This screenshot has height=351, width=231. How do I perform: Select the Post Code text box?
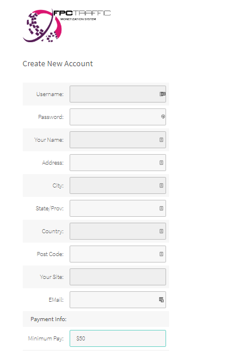[118, 254]
